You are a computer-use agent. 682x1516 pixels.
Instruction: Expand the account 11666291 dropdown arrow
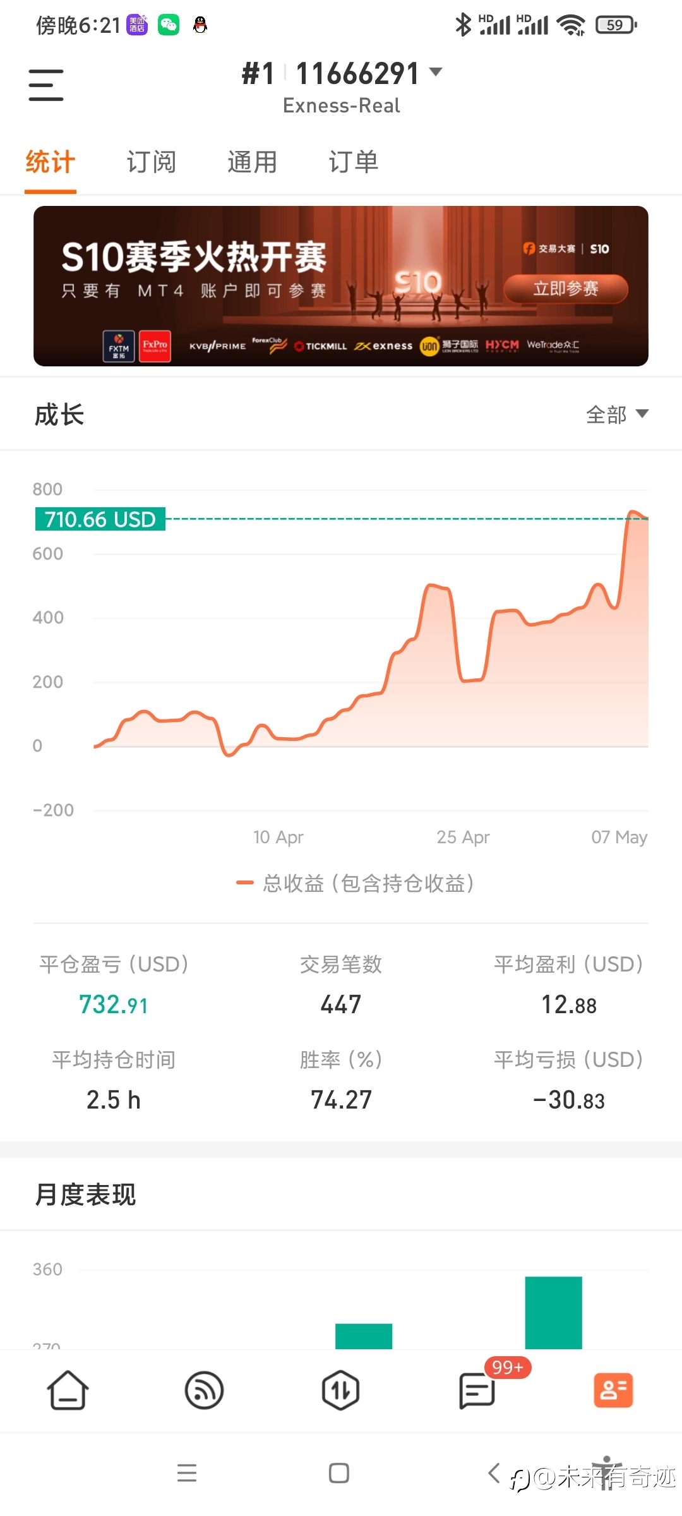436,72
